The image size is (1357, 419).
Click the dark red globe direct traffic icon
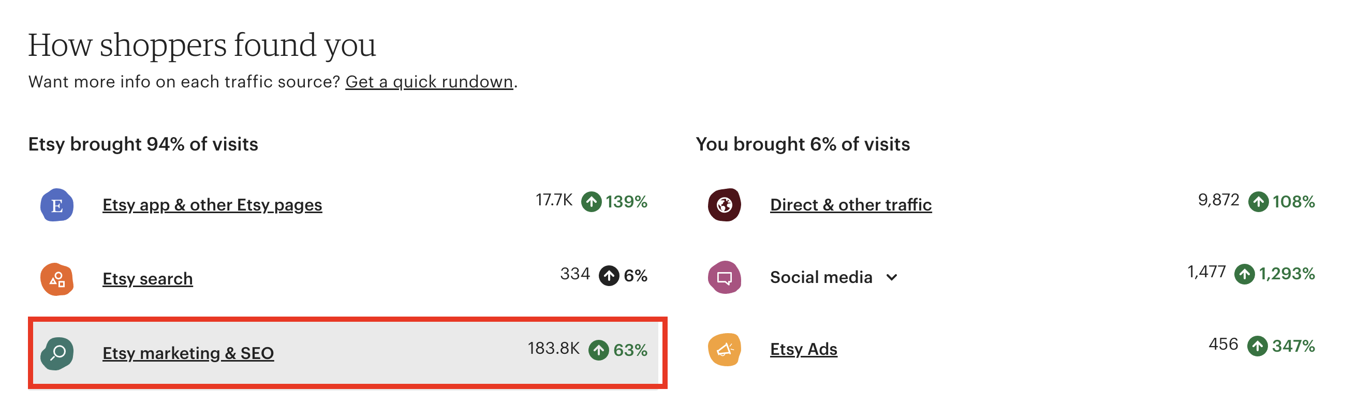click(725, 205)
